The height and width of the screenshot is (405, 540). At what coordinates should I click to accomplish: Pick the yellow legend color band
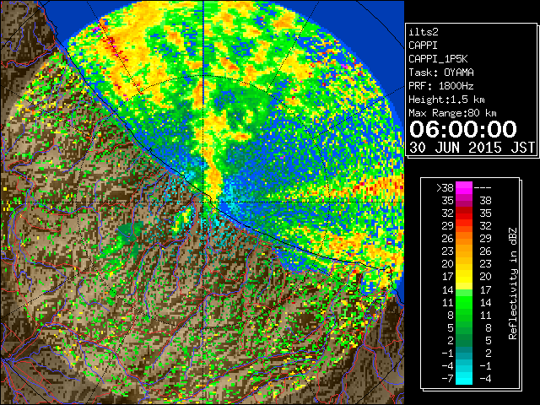click(464, 278)
